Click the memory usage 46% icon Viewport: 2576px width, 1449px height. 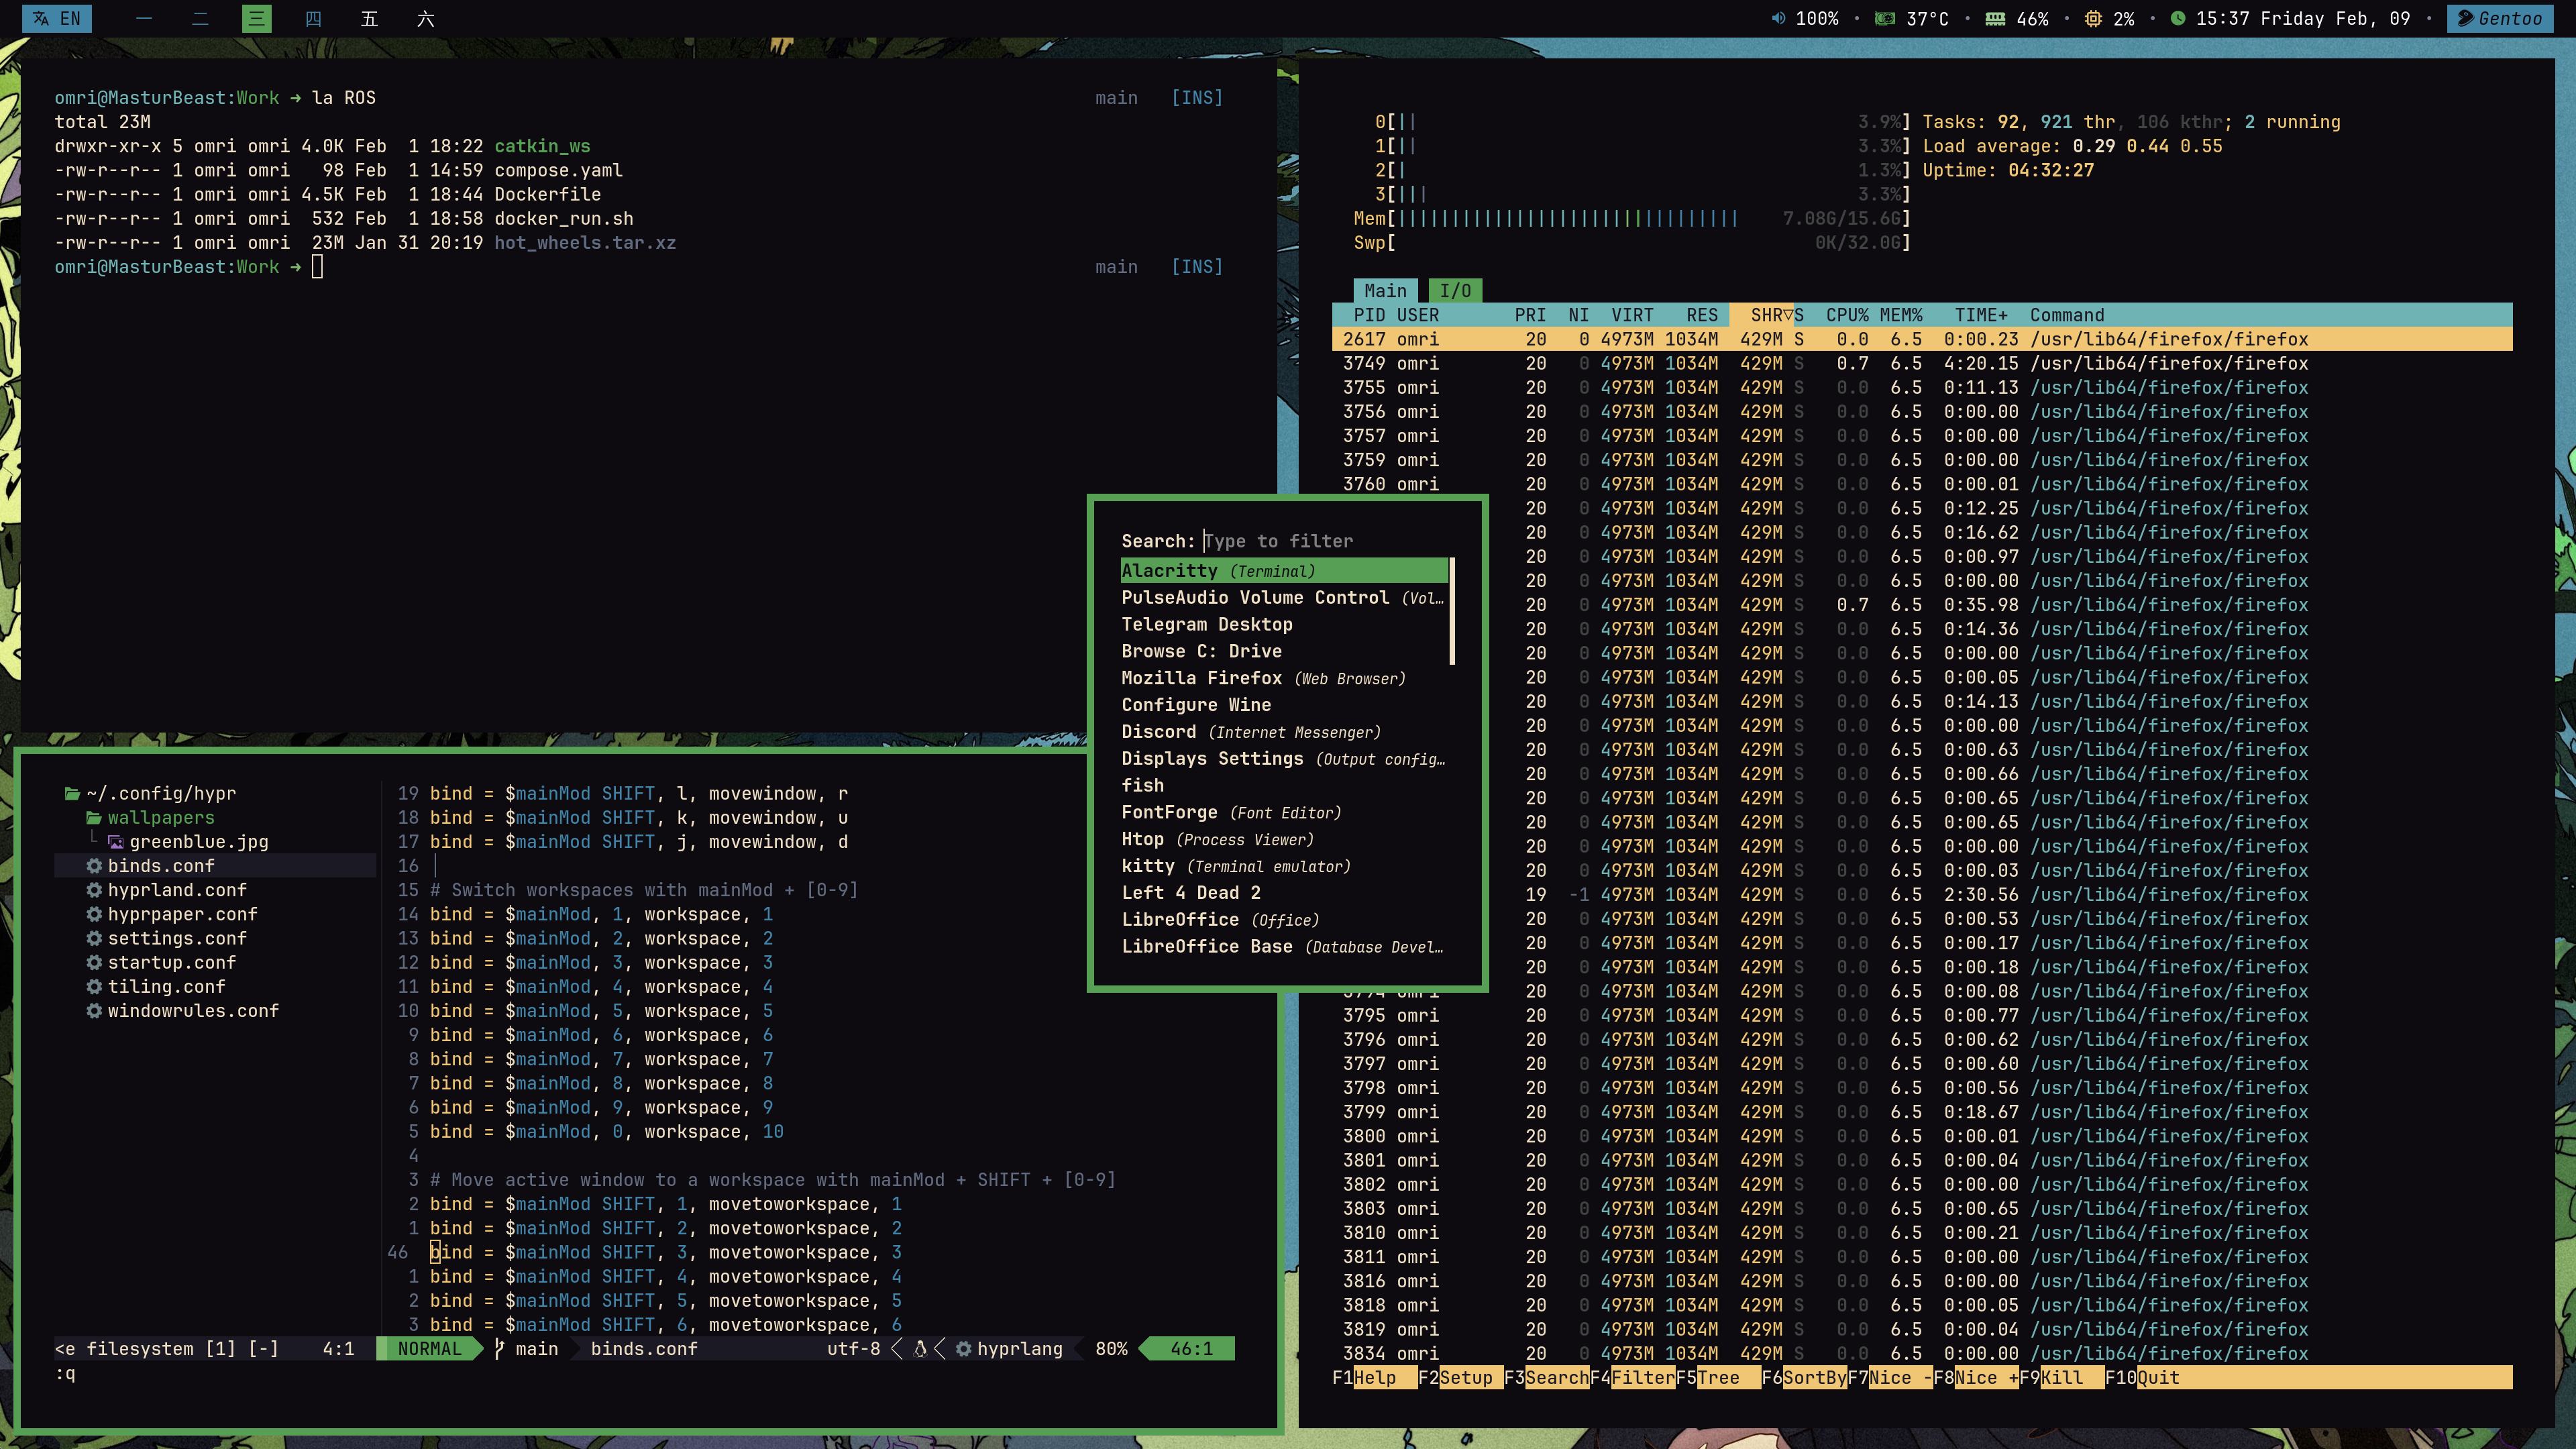tap(1995, 18)
